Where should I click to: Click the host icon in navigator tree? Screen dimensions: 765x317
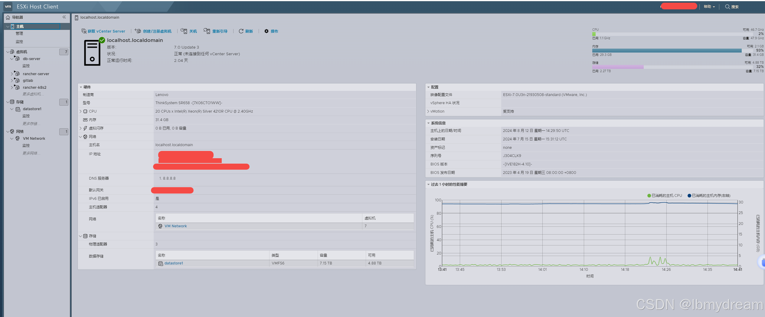point(12,27)
